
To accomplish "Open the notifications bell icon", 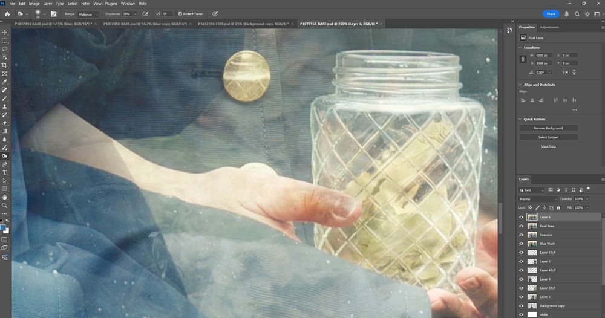I will tap(566, 14).
